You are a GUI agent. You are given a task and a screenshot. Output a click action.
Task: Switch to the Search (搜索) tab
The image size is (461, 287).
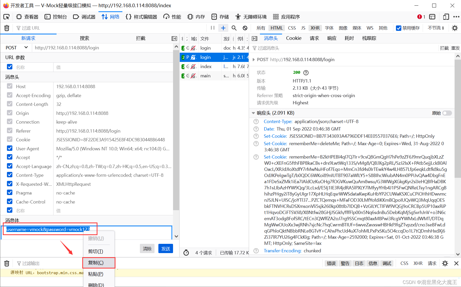[x=84, y=38]
